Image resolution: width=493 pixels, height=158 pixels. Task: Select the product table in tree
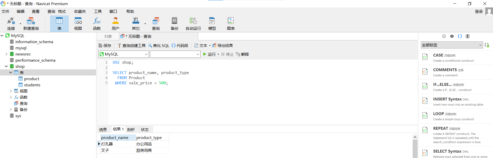click(x=32, y=79)
